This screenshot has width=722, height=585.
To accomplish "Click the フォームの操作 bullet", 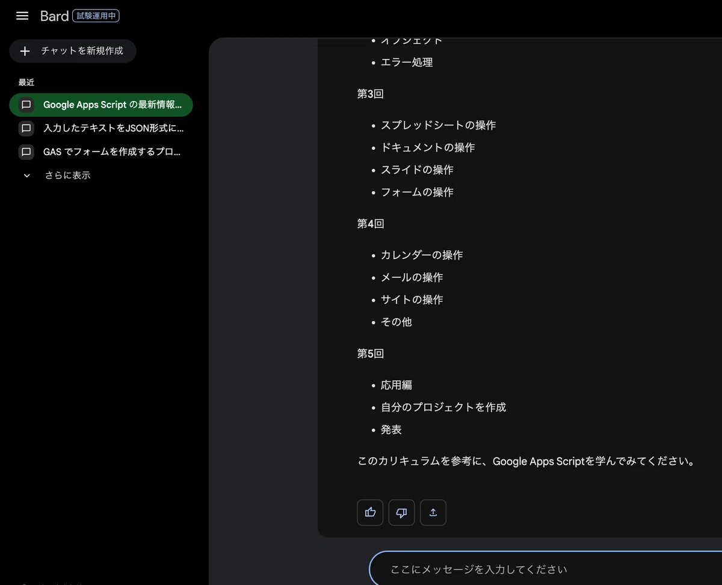I will point(417,192).
